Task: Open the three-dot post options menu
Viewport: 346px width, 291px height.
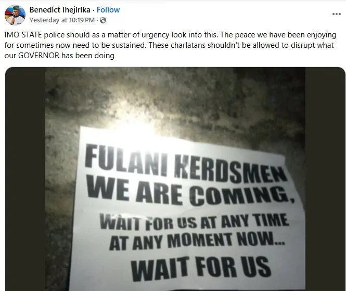Action: coord(336,14)
